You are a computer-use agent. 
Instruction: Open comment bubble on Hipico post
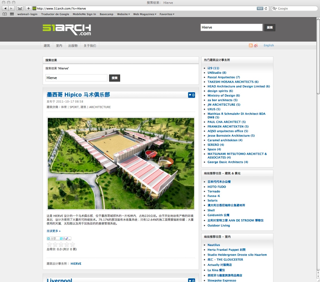coord(191,95)
